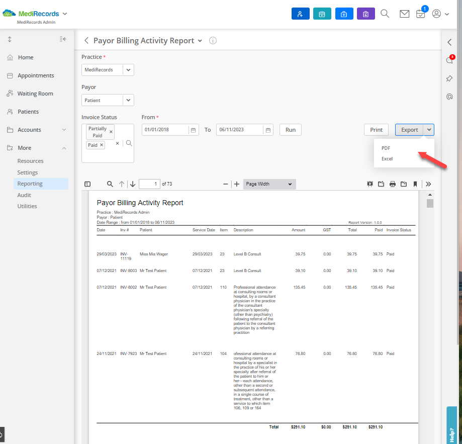The height and width of the screenshot is (444, 462).
Task: Download the report via the save icon
Action: tap(404, 184)
